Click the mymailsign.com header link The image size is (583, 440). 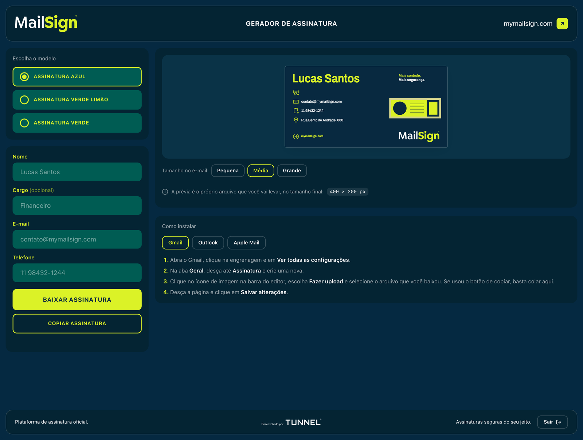click(x=528, y=24)
